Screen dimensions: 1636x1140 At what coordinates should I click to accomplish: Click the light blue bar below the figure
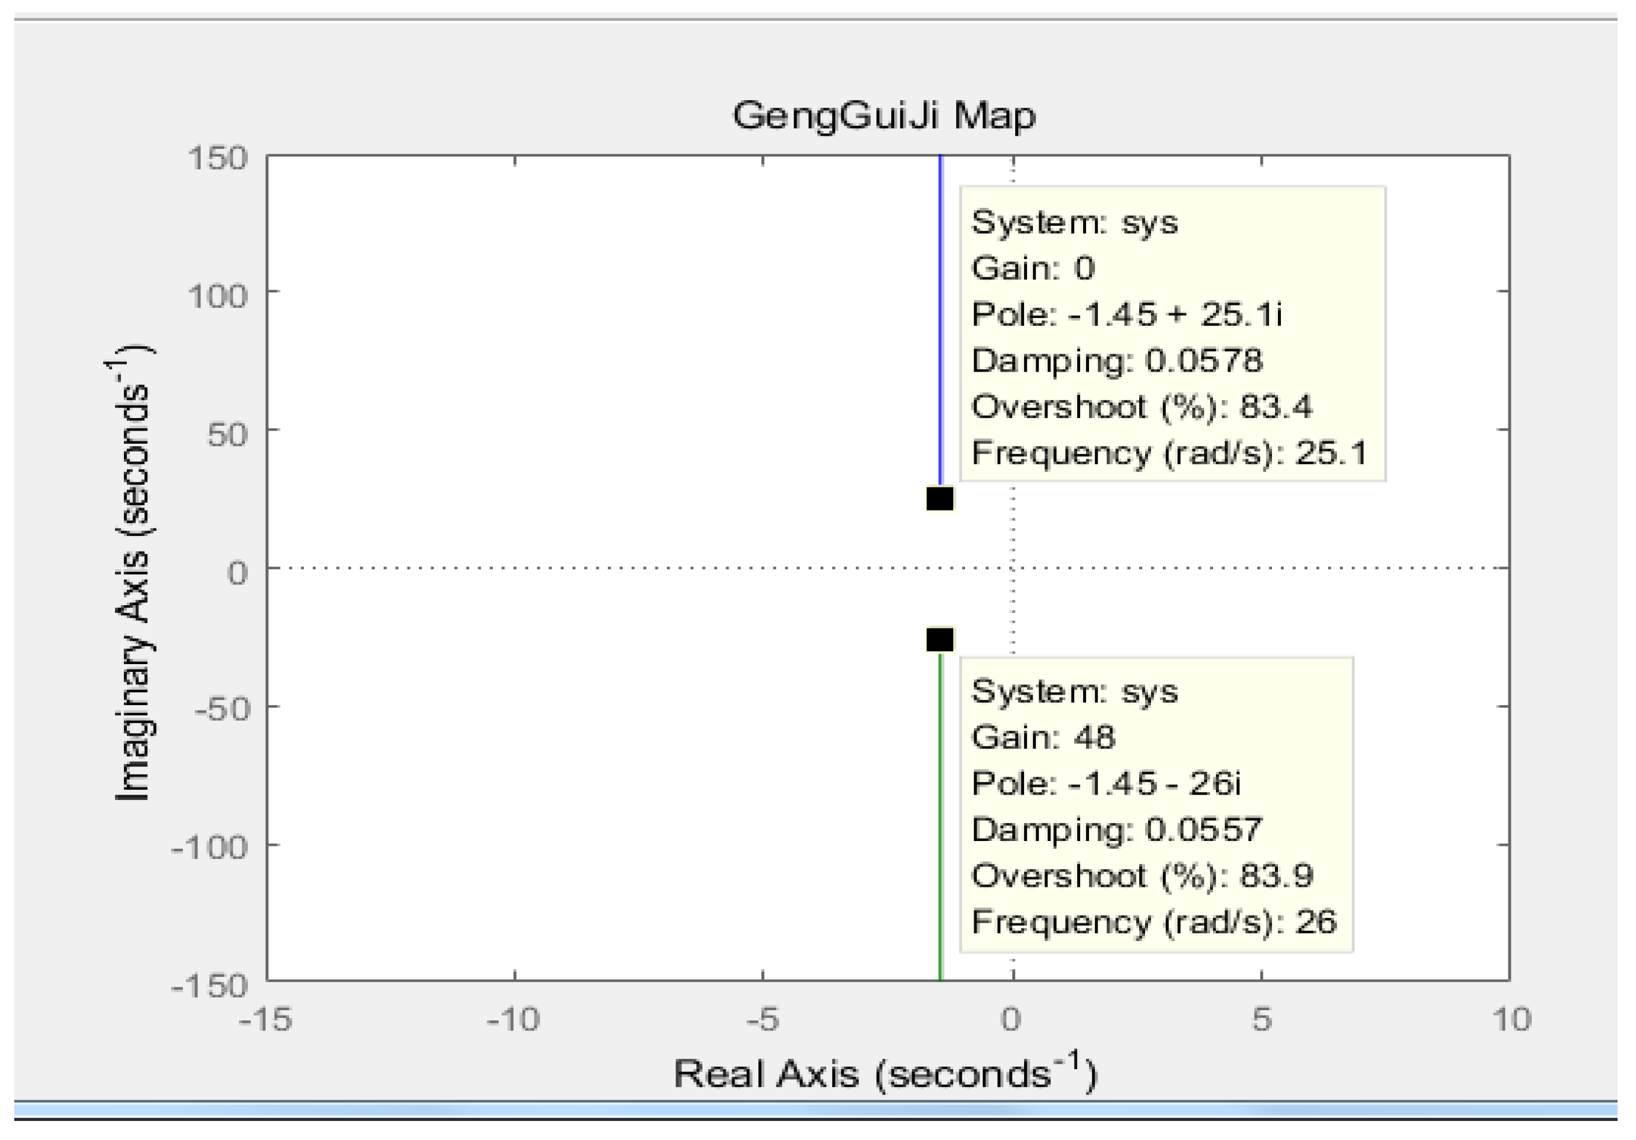pyautogui.click(x=815, y=1110)
